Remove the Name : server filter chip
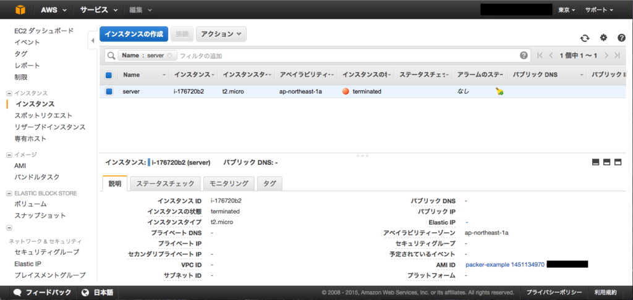The width and height of the screenshot is (633, 300). tap(169, 56)
